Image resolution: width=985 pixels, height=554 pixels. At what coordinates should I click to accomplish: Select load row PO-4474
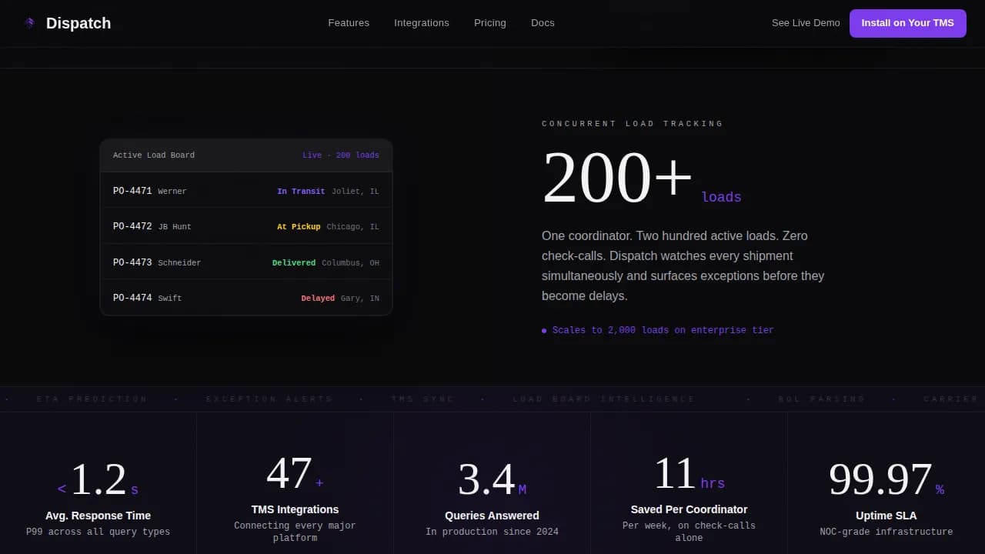click(x=246, y=298)
